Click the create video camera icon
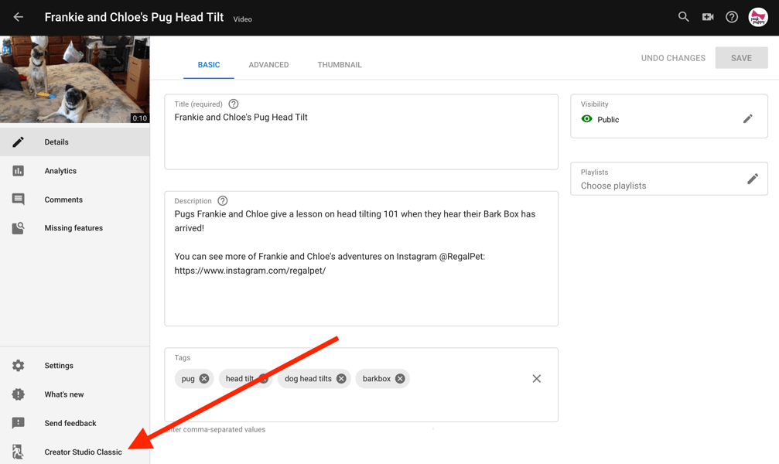 708,17
